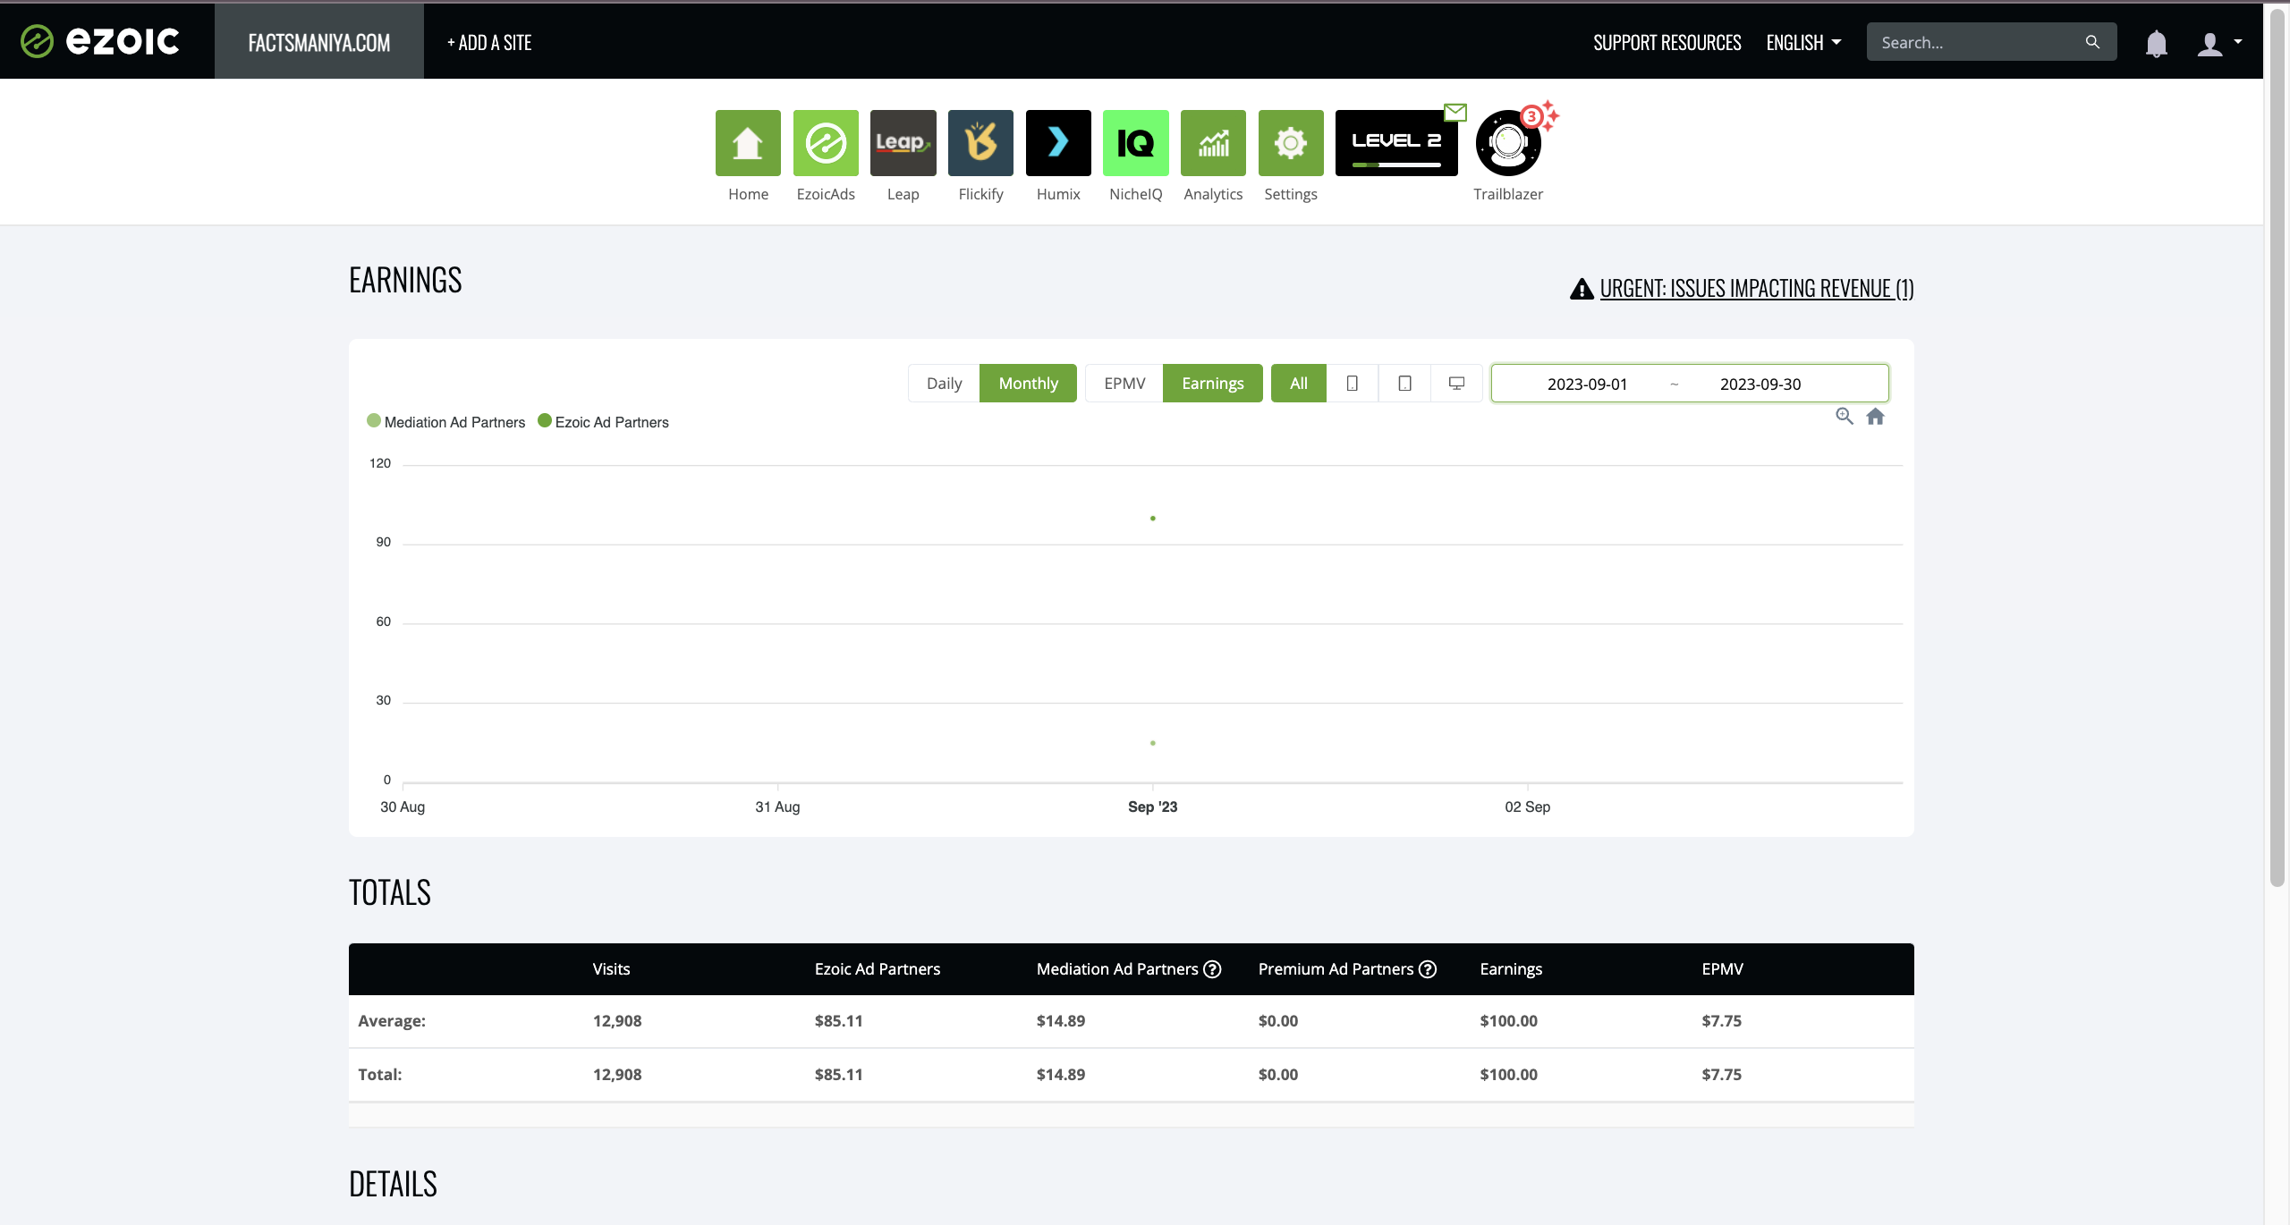Click the Sep '23 axis label
2290x1225 pixels.
click(x=1153, y=807)
